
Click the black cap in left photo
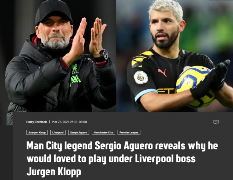54,12
